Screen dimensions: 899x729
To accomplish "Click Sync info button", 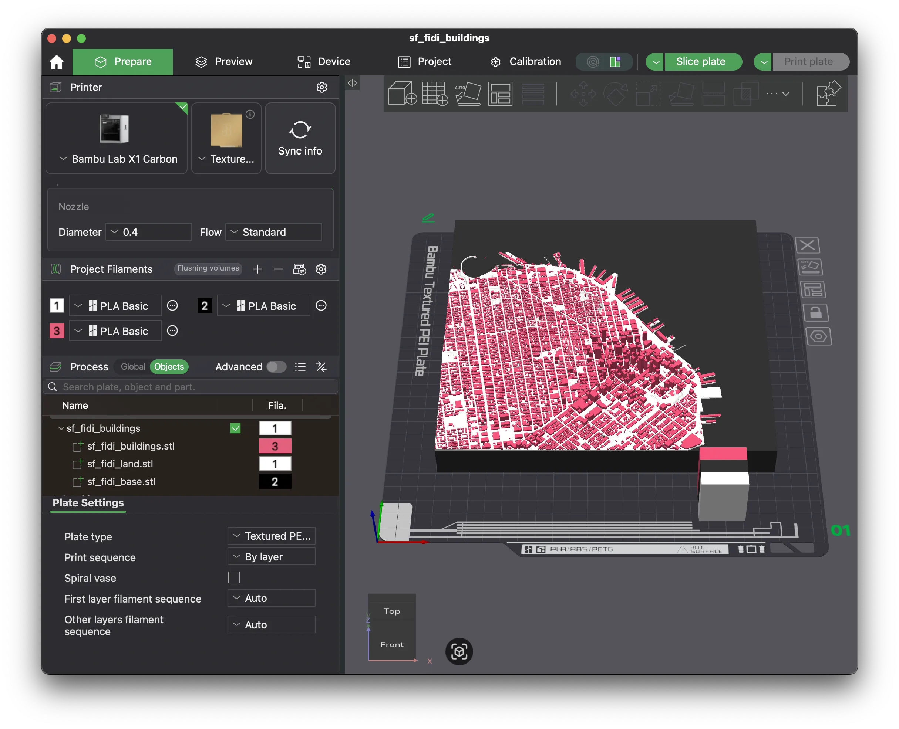I will [x=300, y=138].
